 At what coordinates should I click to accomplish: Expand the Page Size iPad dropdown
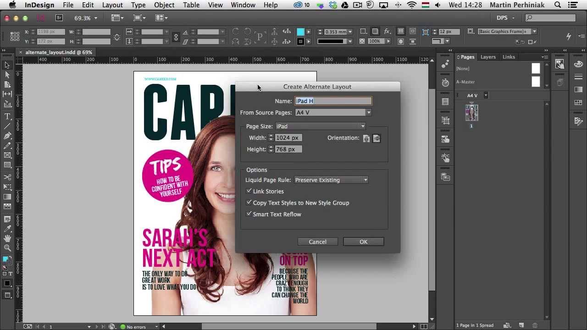pos(320,126)
